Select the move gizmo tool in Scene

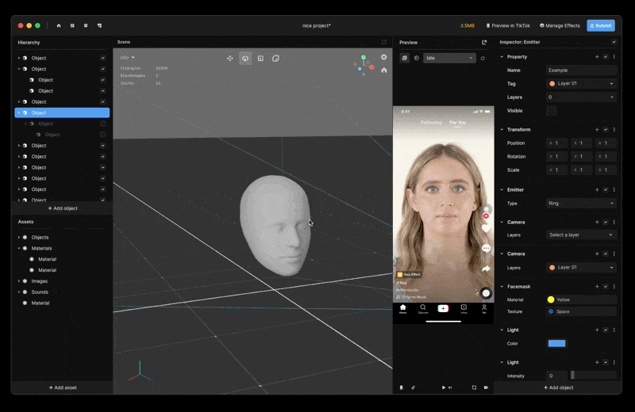tap(230, 58)
